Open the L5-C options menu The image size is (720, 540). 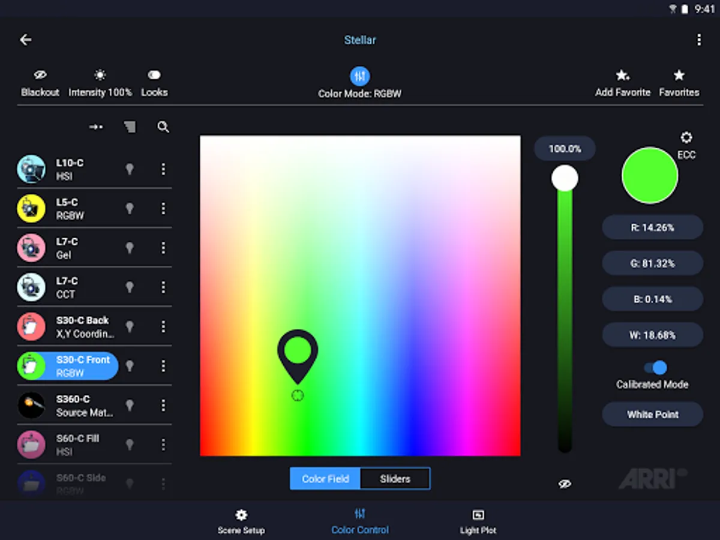coord(163,208)
